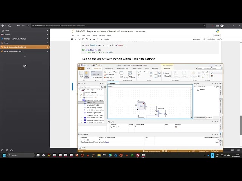Open the Jupyter Run menu
The height and width of the screenshot is (181, 242).
(x=89, y=35)
